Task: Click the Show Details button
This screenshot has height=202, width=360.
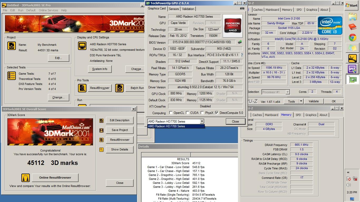Action: point(119,149)
